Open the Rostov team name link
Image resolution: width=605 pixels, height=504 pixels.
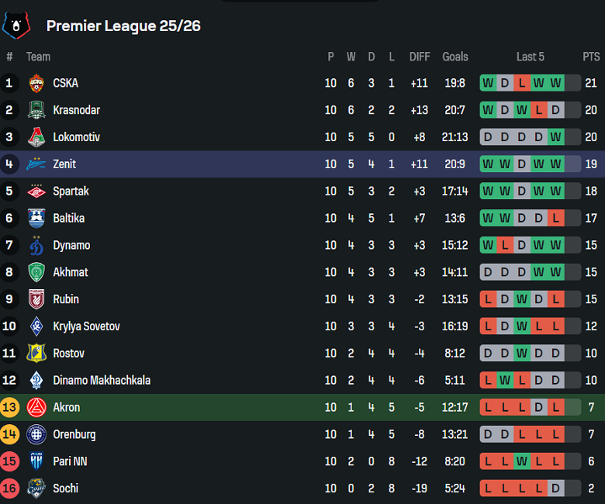[x=69, y=354]
